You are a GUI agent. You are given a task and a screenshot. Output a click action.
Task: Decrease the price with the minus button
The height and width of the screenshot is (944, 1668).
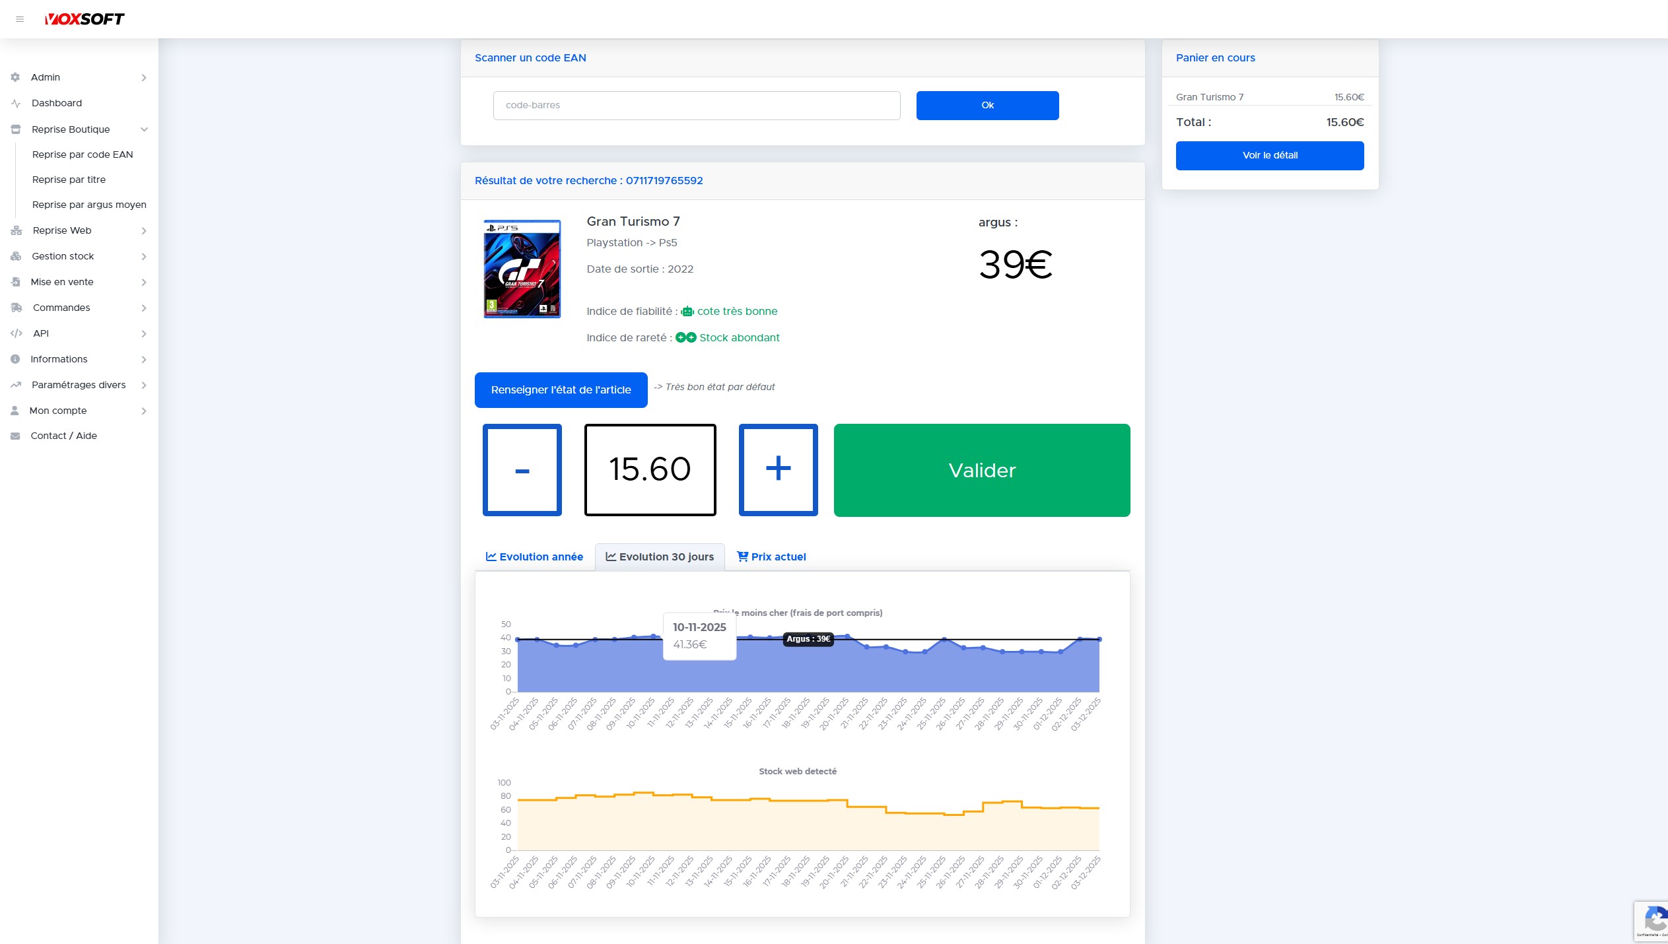[x=522, y=470]
